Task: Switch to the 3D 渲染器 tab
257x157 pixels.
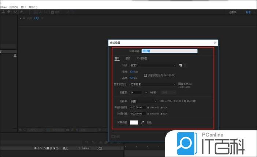Action: [142, 58]
